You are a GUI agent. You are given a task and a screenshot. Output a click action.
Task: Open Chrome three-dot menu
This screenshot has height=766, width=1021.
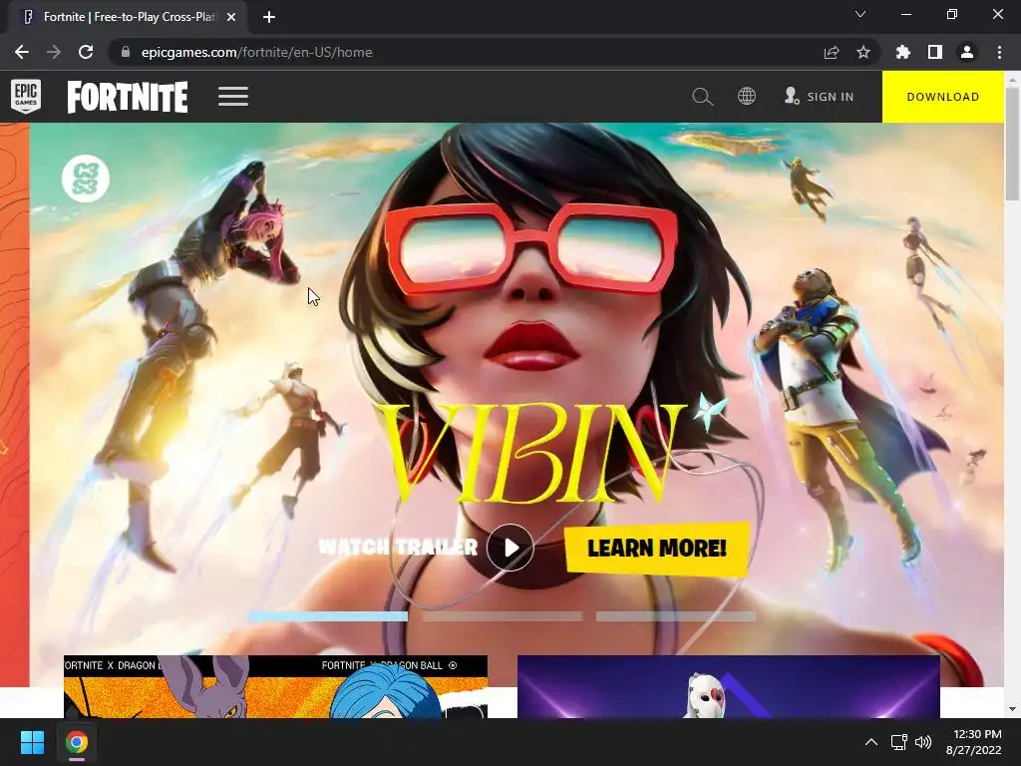click(x=999, y=52)
